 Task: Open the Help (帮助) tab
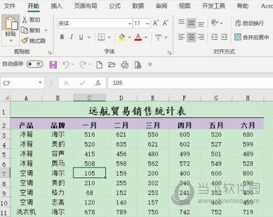(243, 6)
